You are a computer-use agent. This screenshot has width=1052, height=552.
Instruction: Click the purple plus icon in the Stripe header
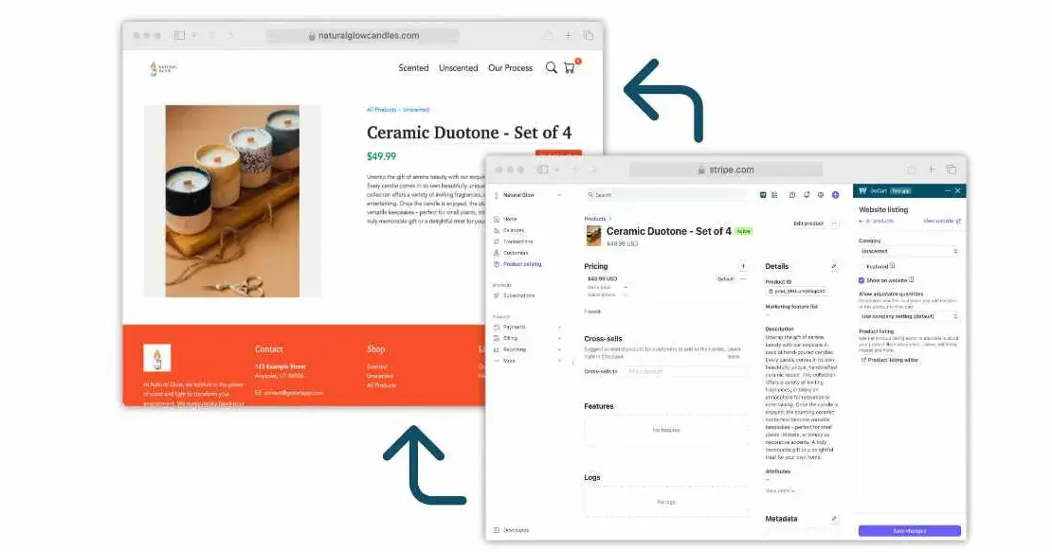(x=835, y=195)
